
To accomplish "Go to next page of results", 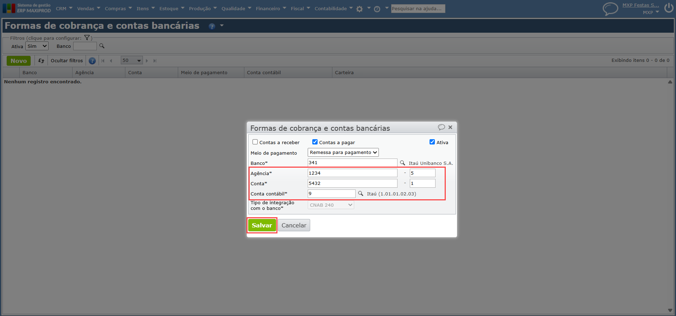I will click(x=147, y=61).
